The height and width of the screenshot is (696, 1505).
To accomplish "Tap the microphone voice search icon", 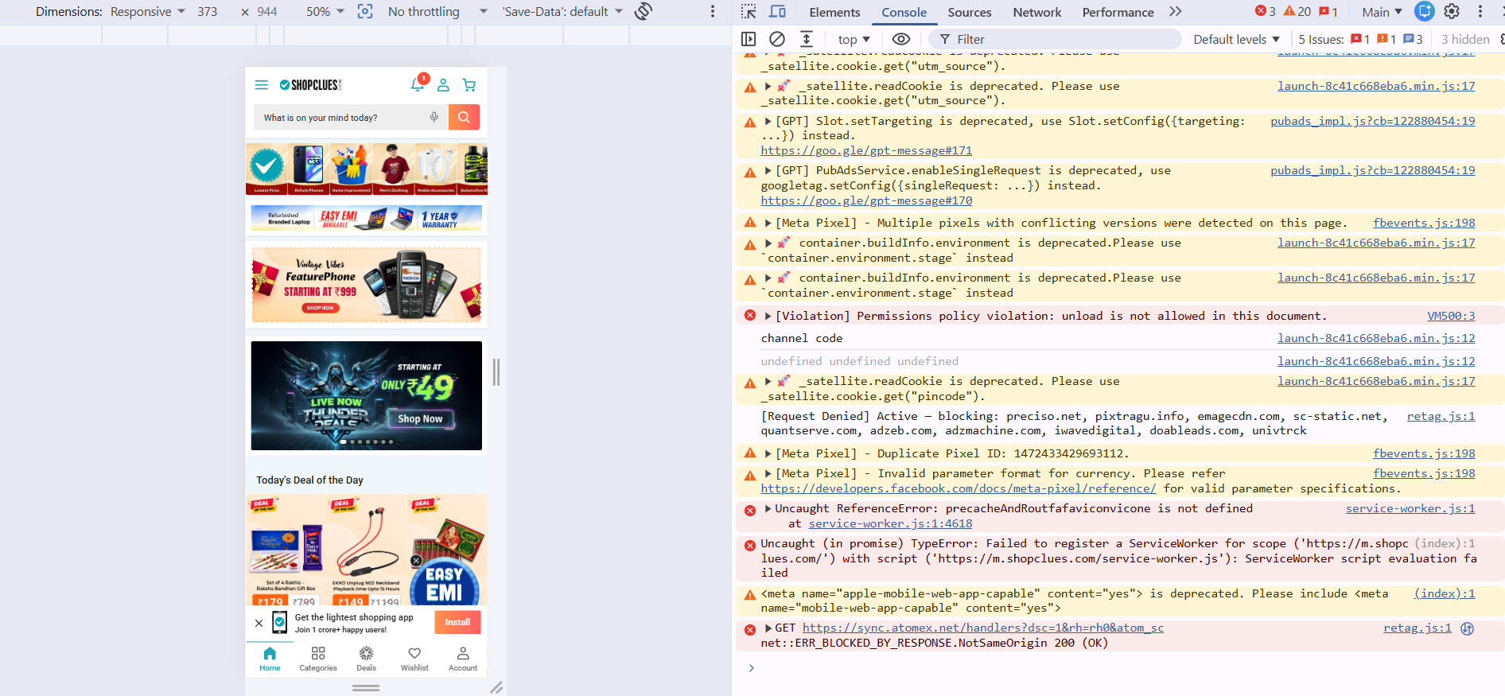I will point(434,117).
